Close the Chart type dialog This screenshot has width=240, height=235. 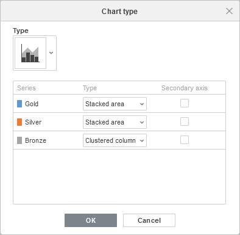coord(229,11)
